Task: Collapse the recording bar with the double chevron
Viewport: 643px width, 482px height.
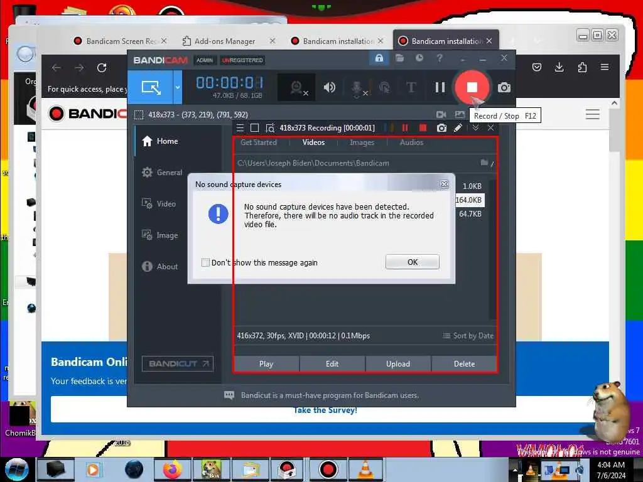Action: pyautogui.click(x=475, y=128)
